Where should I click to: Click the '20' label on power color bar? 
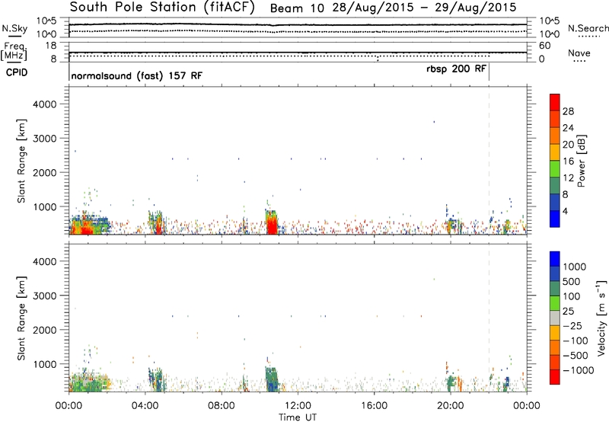(x=568, y=145)
